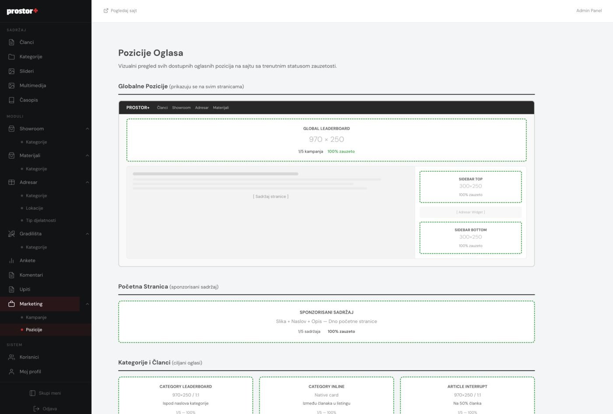This screenshot has width=613, height=414.
Task: Click the Časopis book icon
Action: (11, 100)
